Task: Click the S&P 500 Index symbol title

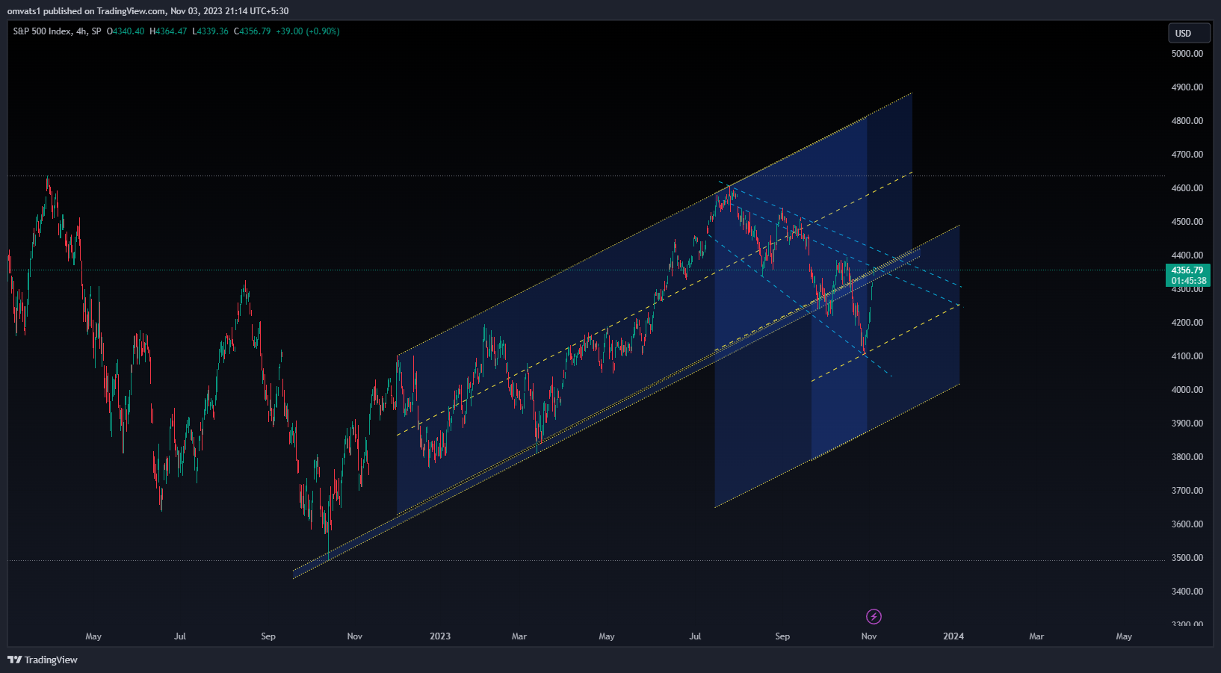Action: coord(43,31)
